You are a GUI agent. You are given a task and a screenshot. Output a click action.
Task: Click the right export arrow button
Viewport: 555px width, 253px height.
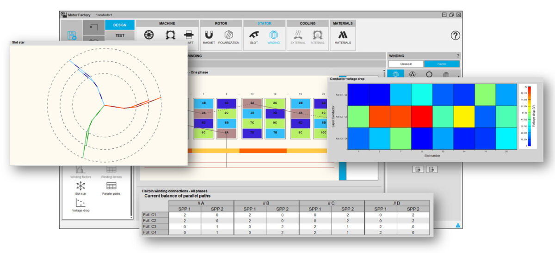click(431, 169)
